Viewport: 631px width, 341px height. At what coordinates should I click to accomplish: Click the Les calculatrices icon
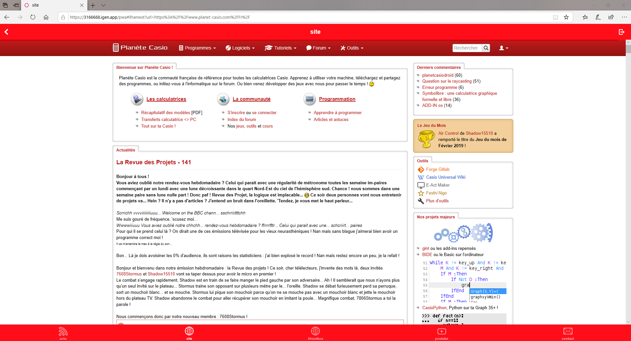[137, 99]
